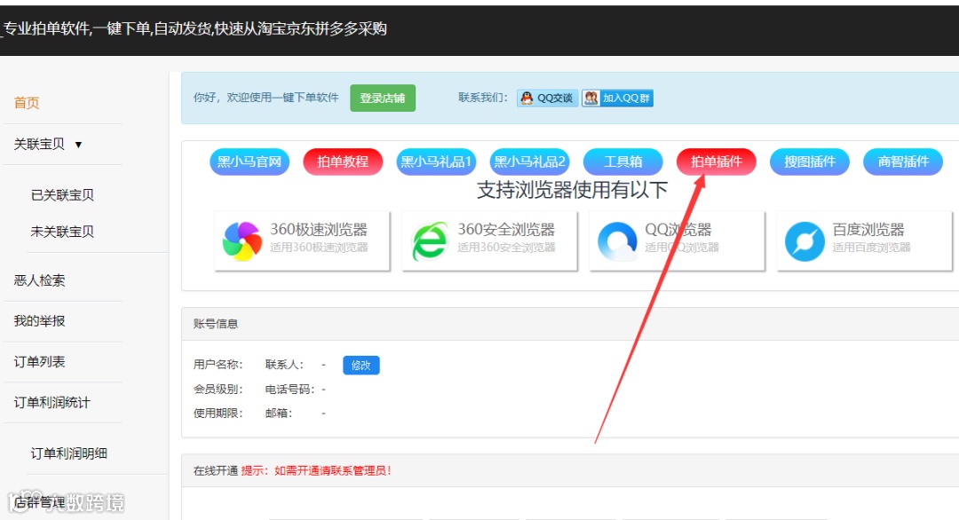Click the 会员级别 label
This screenshot has width=959, height=520.
[x=218, y=390]
